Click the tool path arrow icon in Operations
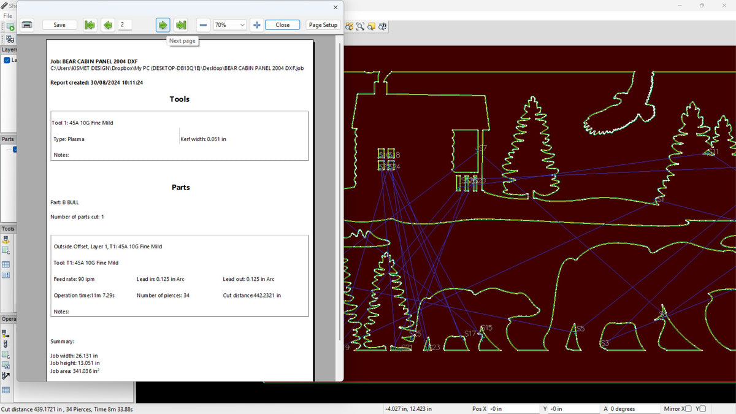736x414 pixels. [x=6, y=376]
